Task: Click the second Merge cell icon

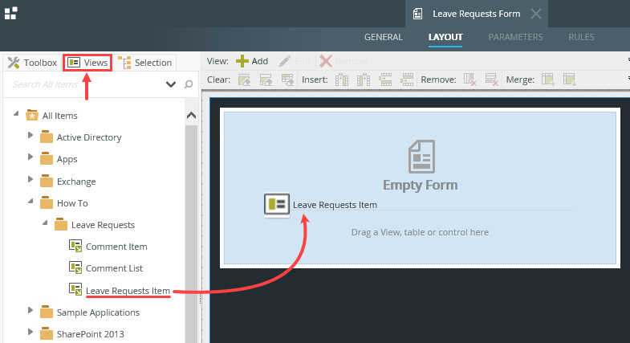Action: click(x=570, y=80)
